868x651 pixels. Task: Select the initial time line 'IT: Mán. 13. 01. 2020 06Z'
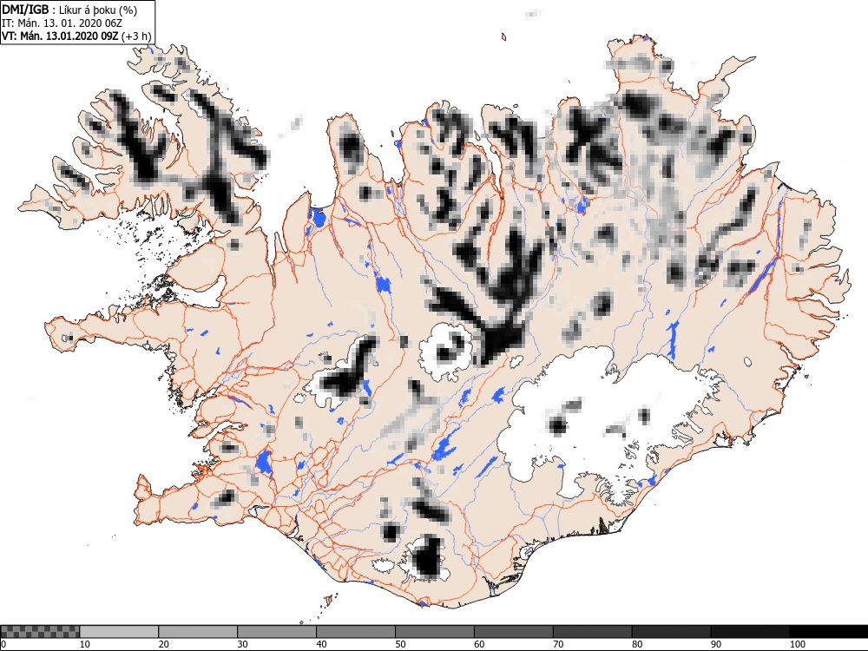(62, 23)
